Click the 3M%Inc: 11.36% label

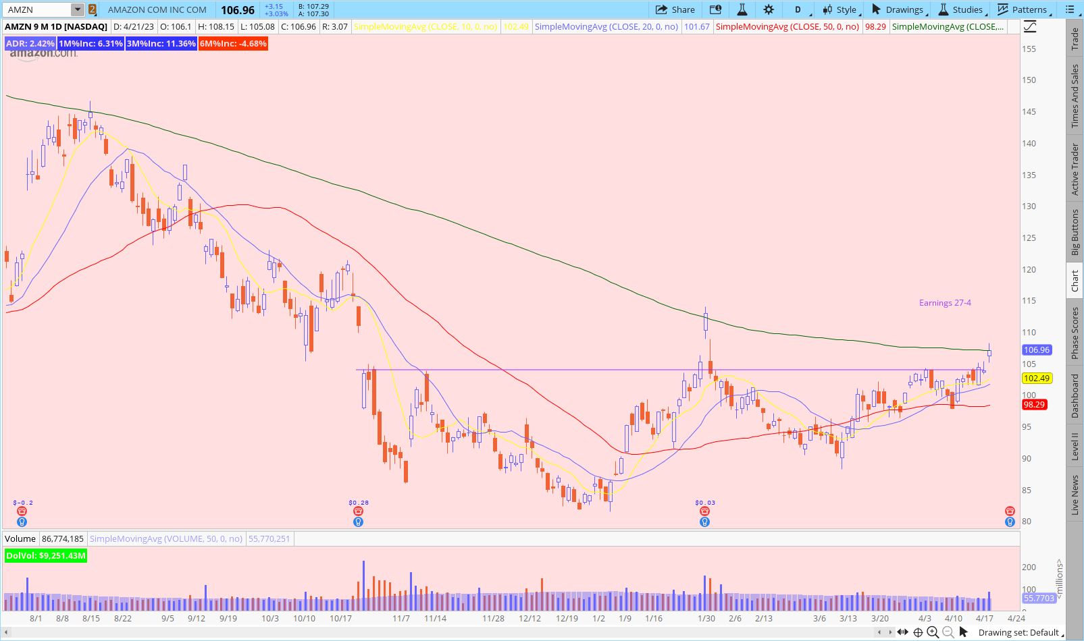coord(161,43)
